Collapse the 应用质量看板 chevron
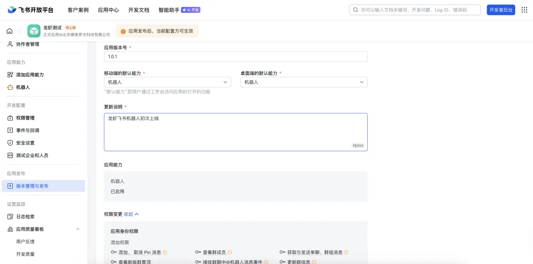Viewport: 533px width, 264px height. 77,229
